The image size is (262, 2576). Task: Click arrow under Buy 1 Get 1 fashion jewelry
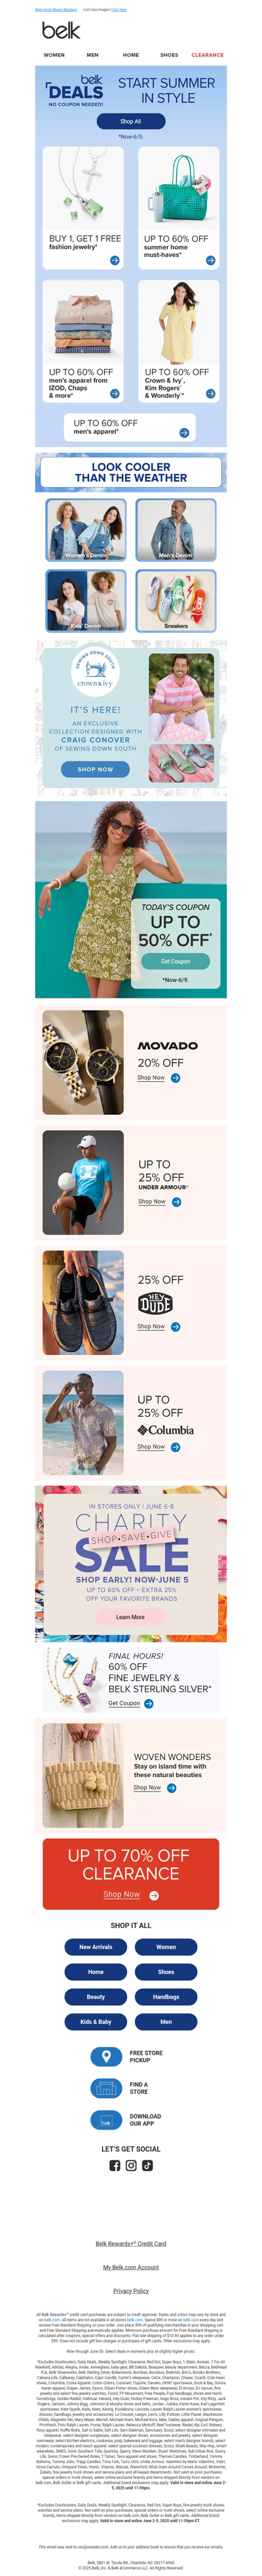coord(115,260)
